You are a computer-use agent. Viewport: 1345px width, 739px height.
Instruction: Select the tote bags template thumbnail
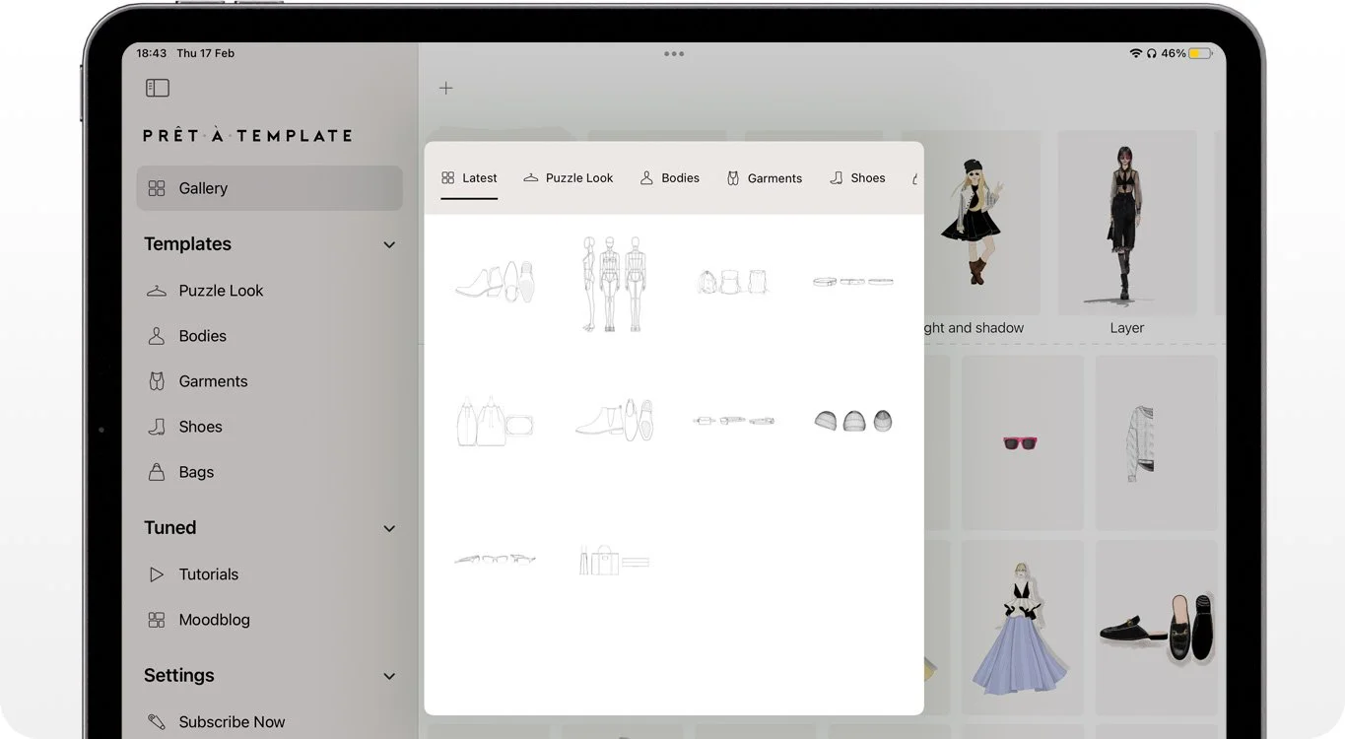pos(495,422)
